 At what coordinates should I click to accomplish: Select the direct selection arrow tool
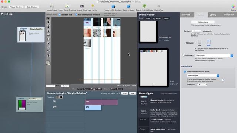49,47
